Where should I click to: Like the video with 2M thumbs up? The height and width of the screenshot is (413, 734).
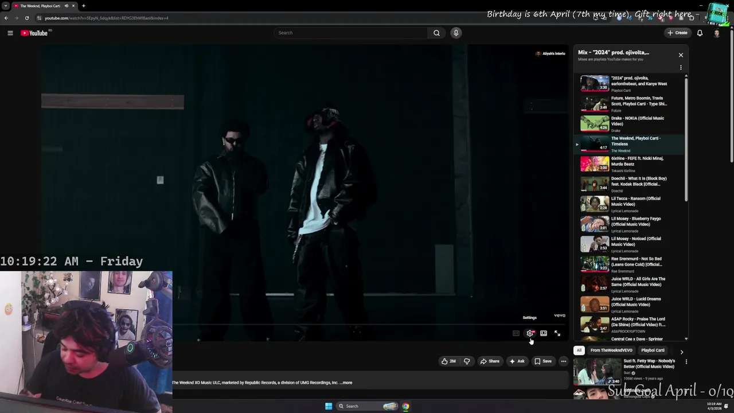coord(448,361)
